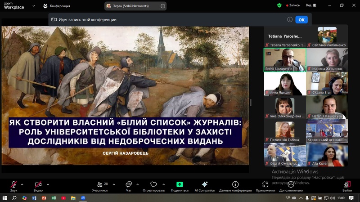Image resolution: width=360 pixels, height=202 pixels.
Task: Select Oksana Brui video thumbnail
Action: 327,84
